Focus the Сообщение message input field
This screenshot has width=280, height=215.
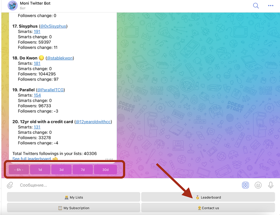tap(129, 185)
